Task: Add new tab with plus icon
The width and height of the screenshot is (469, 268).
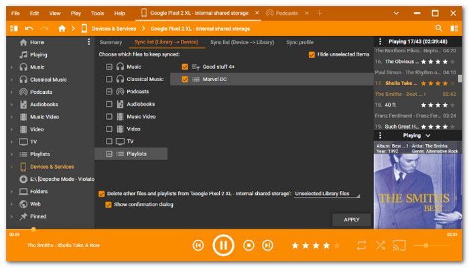Action: tap(320, 13)
